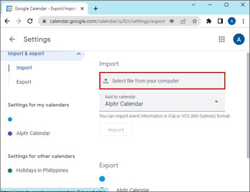Toggle the browser side panel icon

pos(220,21)
